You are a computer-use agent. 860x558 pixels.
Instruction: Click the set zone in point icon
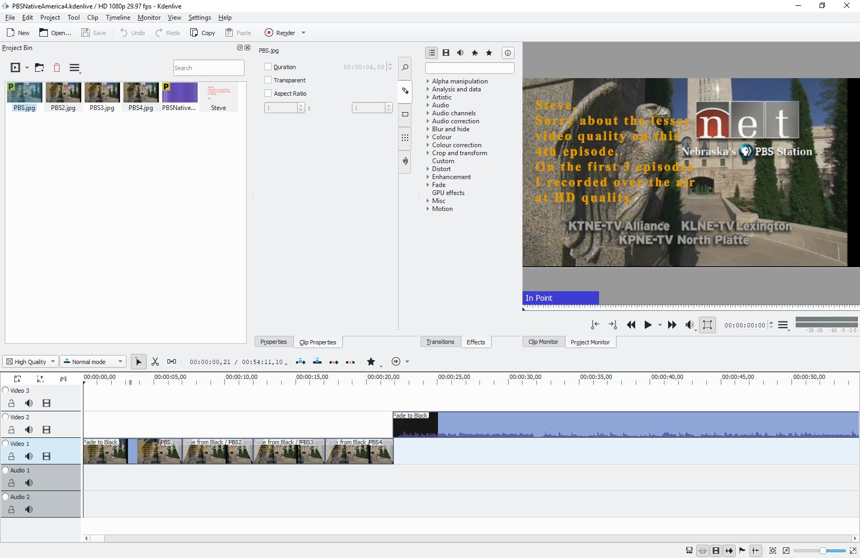point(595,325)
